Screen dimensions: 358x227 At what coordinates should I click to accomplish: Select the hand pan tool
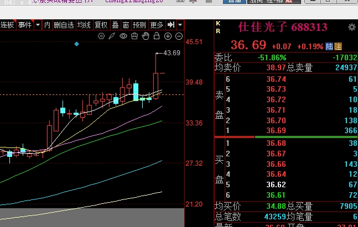(x=146, y=36)
